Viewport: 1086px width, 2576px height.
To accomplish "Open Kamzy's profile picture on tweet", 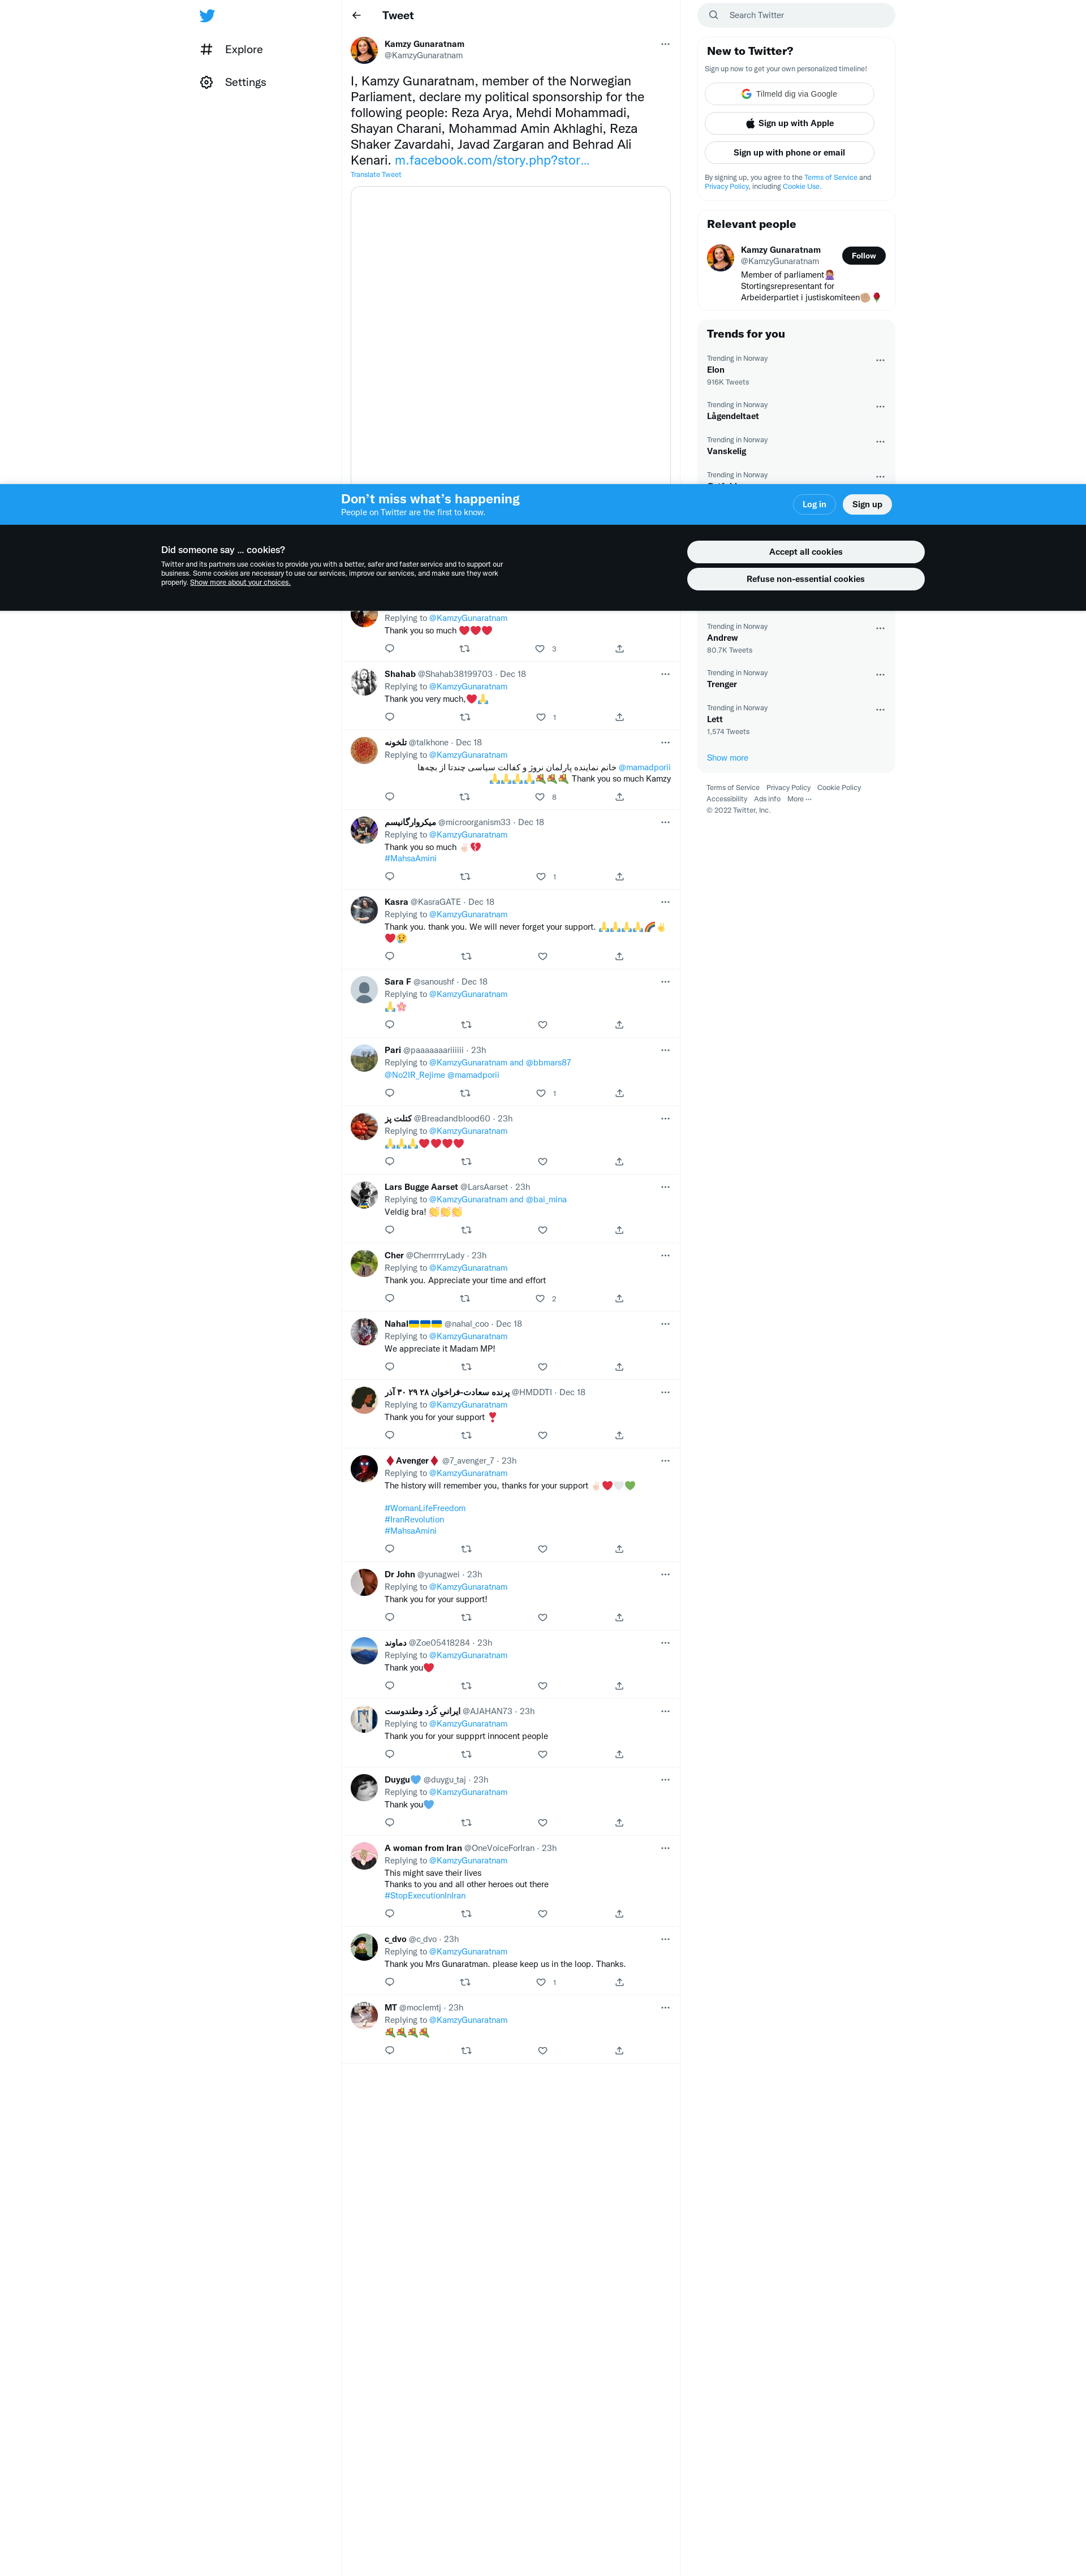I will 364,50.
